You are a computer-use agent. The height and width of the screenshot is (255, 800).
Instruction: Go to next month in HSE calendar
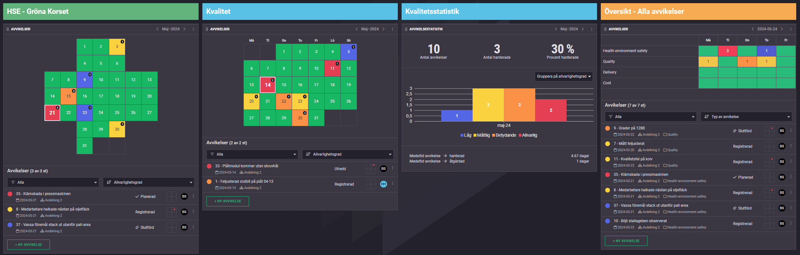pyautogui.click(x=184, y=29)
